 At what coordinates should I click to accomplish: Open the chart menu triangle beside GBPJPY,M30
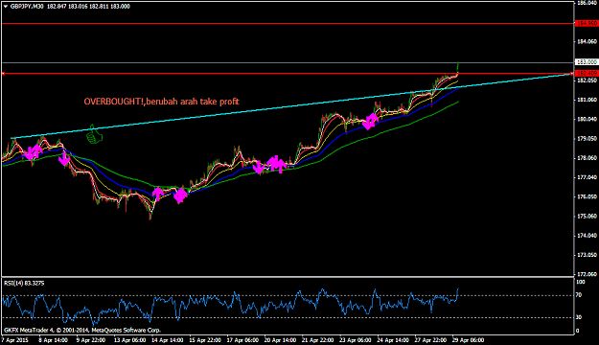point(6,7)
